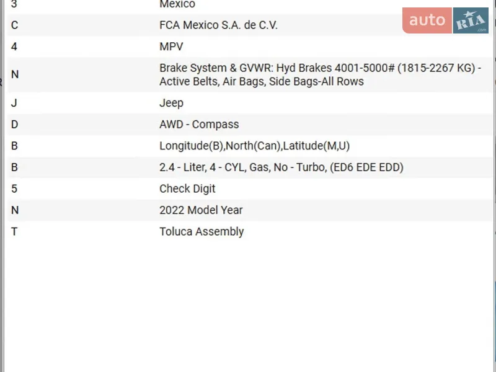The width and height of the screenshot is (496, 372).
Task: Select the 'FCA Mexico S.A. de C.V.' text
Action: pyautogui.click(x=218, y=25)
